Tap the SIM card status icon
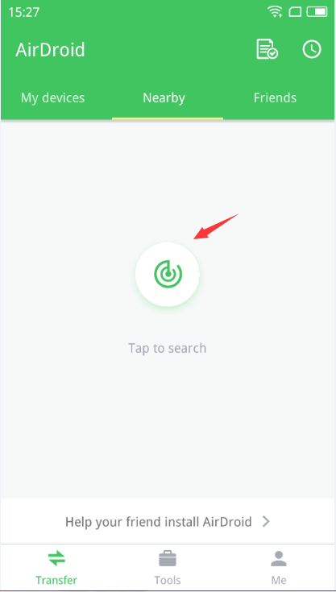336x592 pixels. (x=295, y=12)
